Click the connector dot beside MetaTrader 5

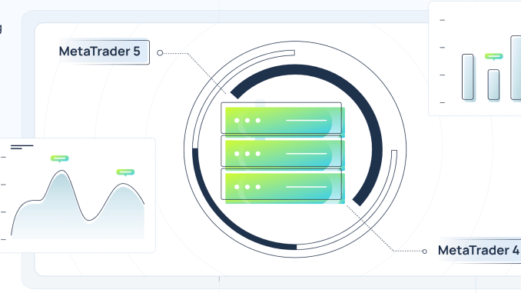(x=160, y=53)
